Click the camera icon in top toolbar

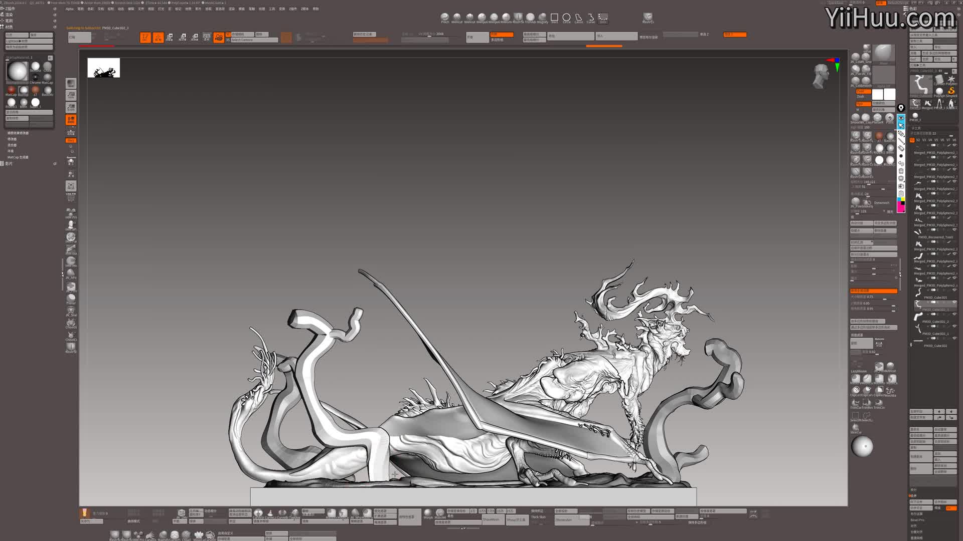click(x=219, y=38)
